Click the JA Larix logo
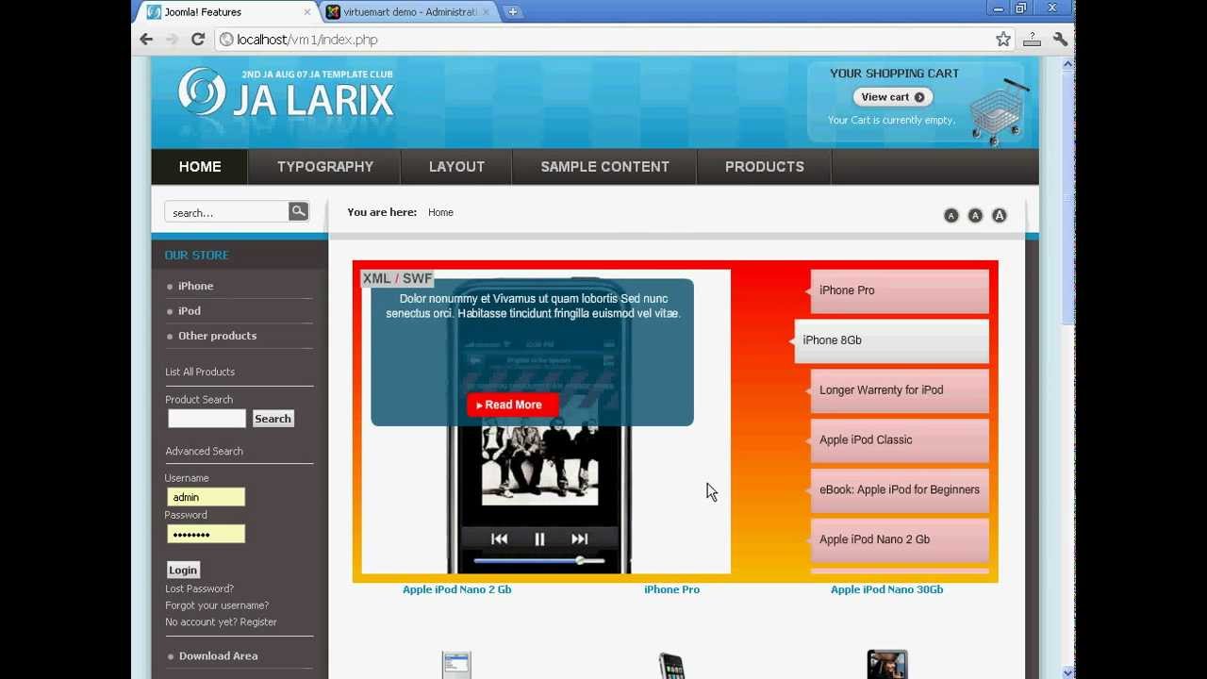1207x679 pixels. click(286, 92)
